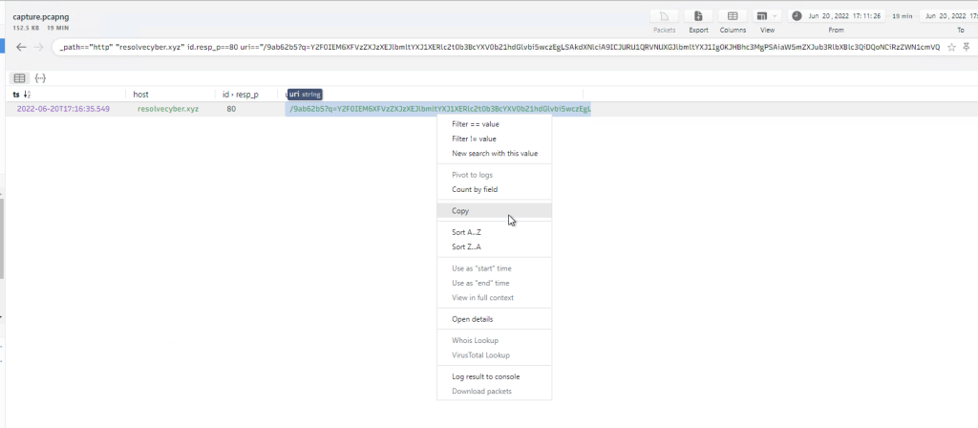Switch to JSON object view mode
The height and width of the screenshot is (428, 978).
(40, 77)
